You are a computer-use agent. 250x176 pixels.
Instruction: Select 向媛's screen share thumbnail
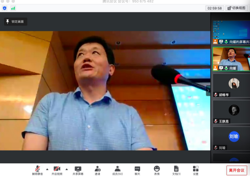(x=231, y=32)
